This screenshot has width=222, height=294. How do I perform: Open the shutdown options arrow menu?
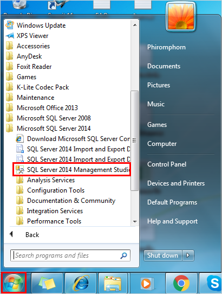[188, 255]
